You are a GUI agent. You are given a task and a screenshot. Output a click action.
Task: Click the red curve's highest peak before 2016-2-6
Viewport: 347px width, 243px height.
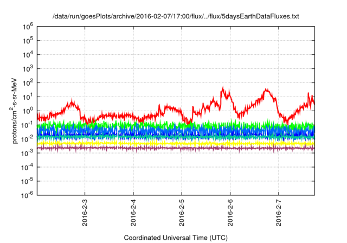point(223,88)
